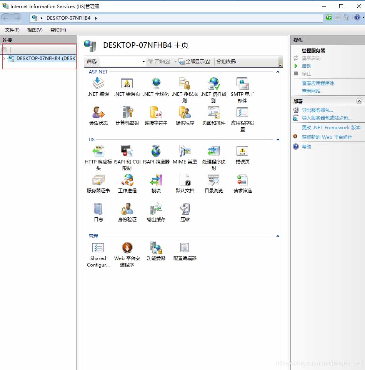Open 提供程序 feature
The height and width of the screenshot is (370, 365).
[185, 116]
